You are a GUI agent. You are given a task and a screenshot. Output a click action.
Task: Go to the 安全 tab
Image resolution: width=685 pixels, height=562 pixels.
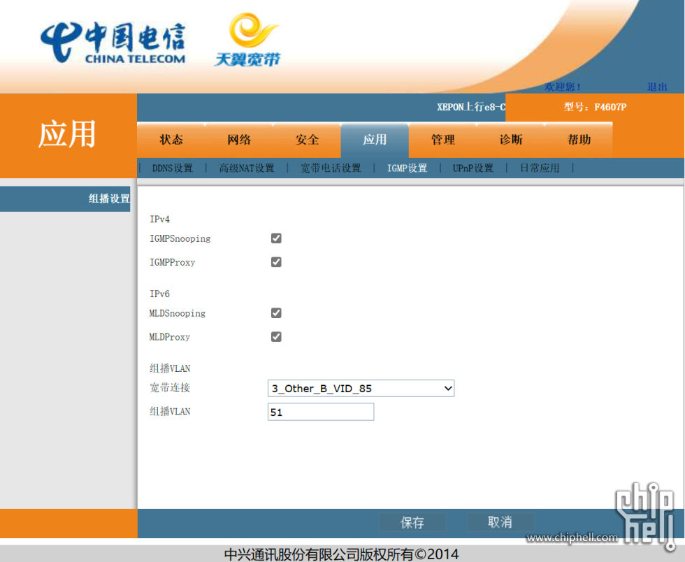(x=307, y=140)
